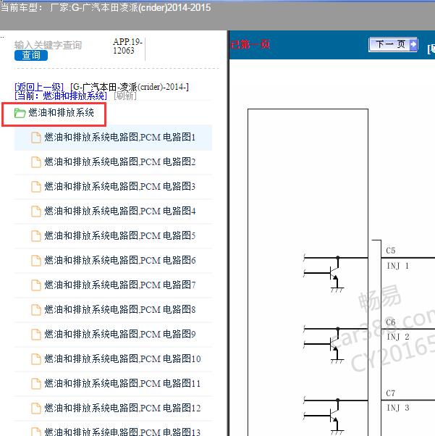The width and height of the screenshot is (435, 436).
Task: Click the INJ 1 label in diagram
Action: [398, 266]
